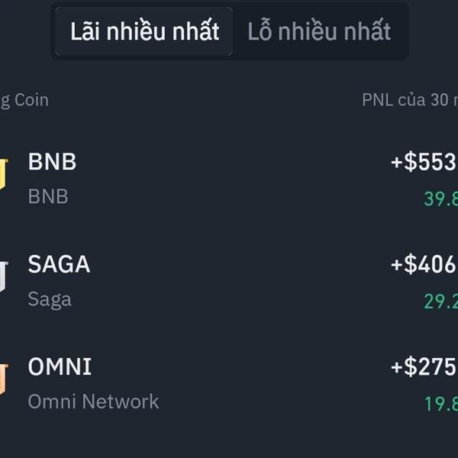Open the BNB coin row
The width and height of the screenshot is (458, 458).
pos(229,178)
